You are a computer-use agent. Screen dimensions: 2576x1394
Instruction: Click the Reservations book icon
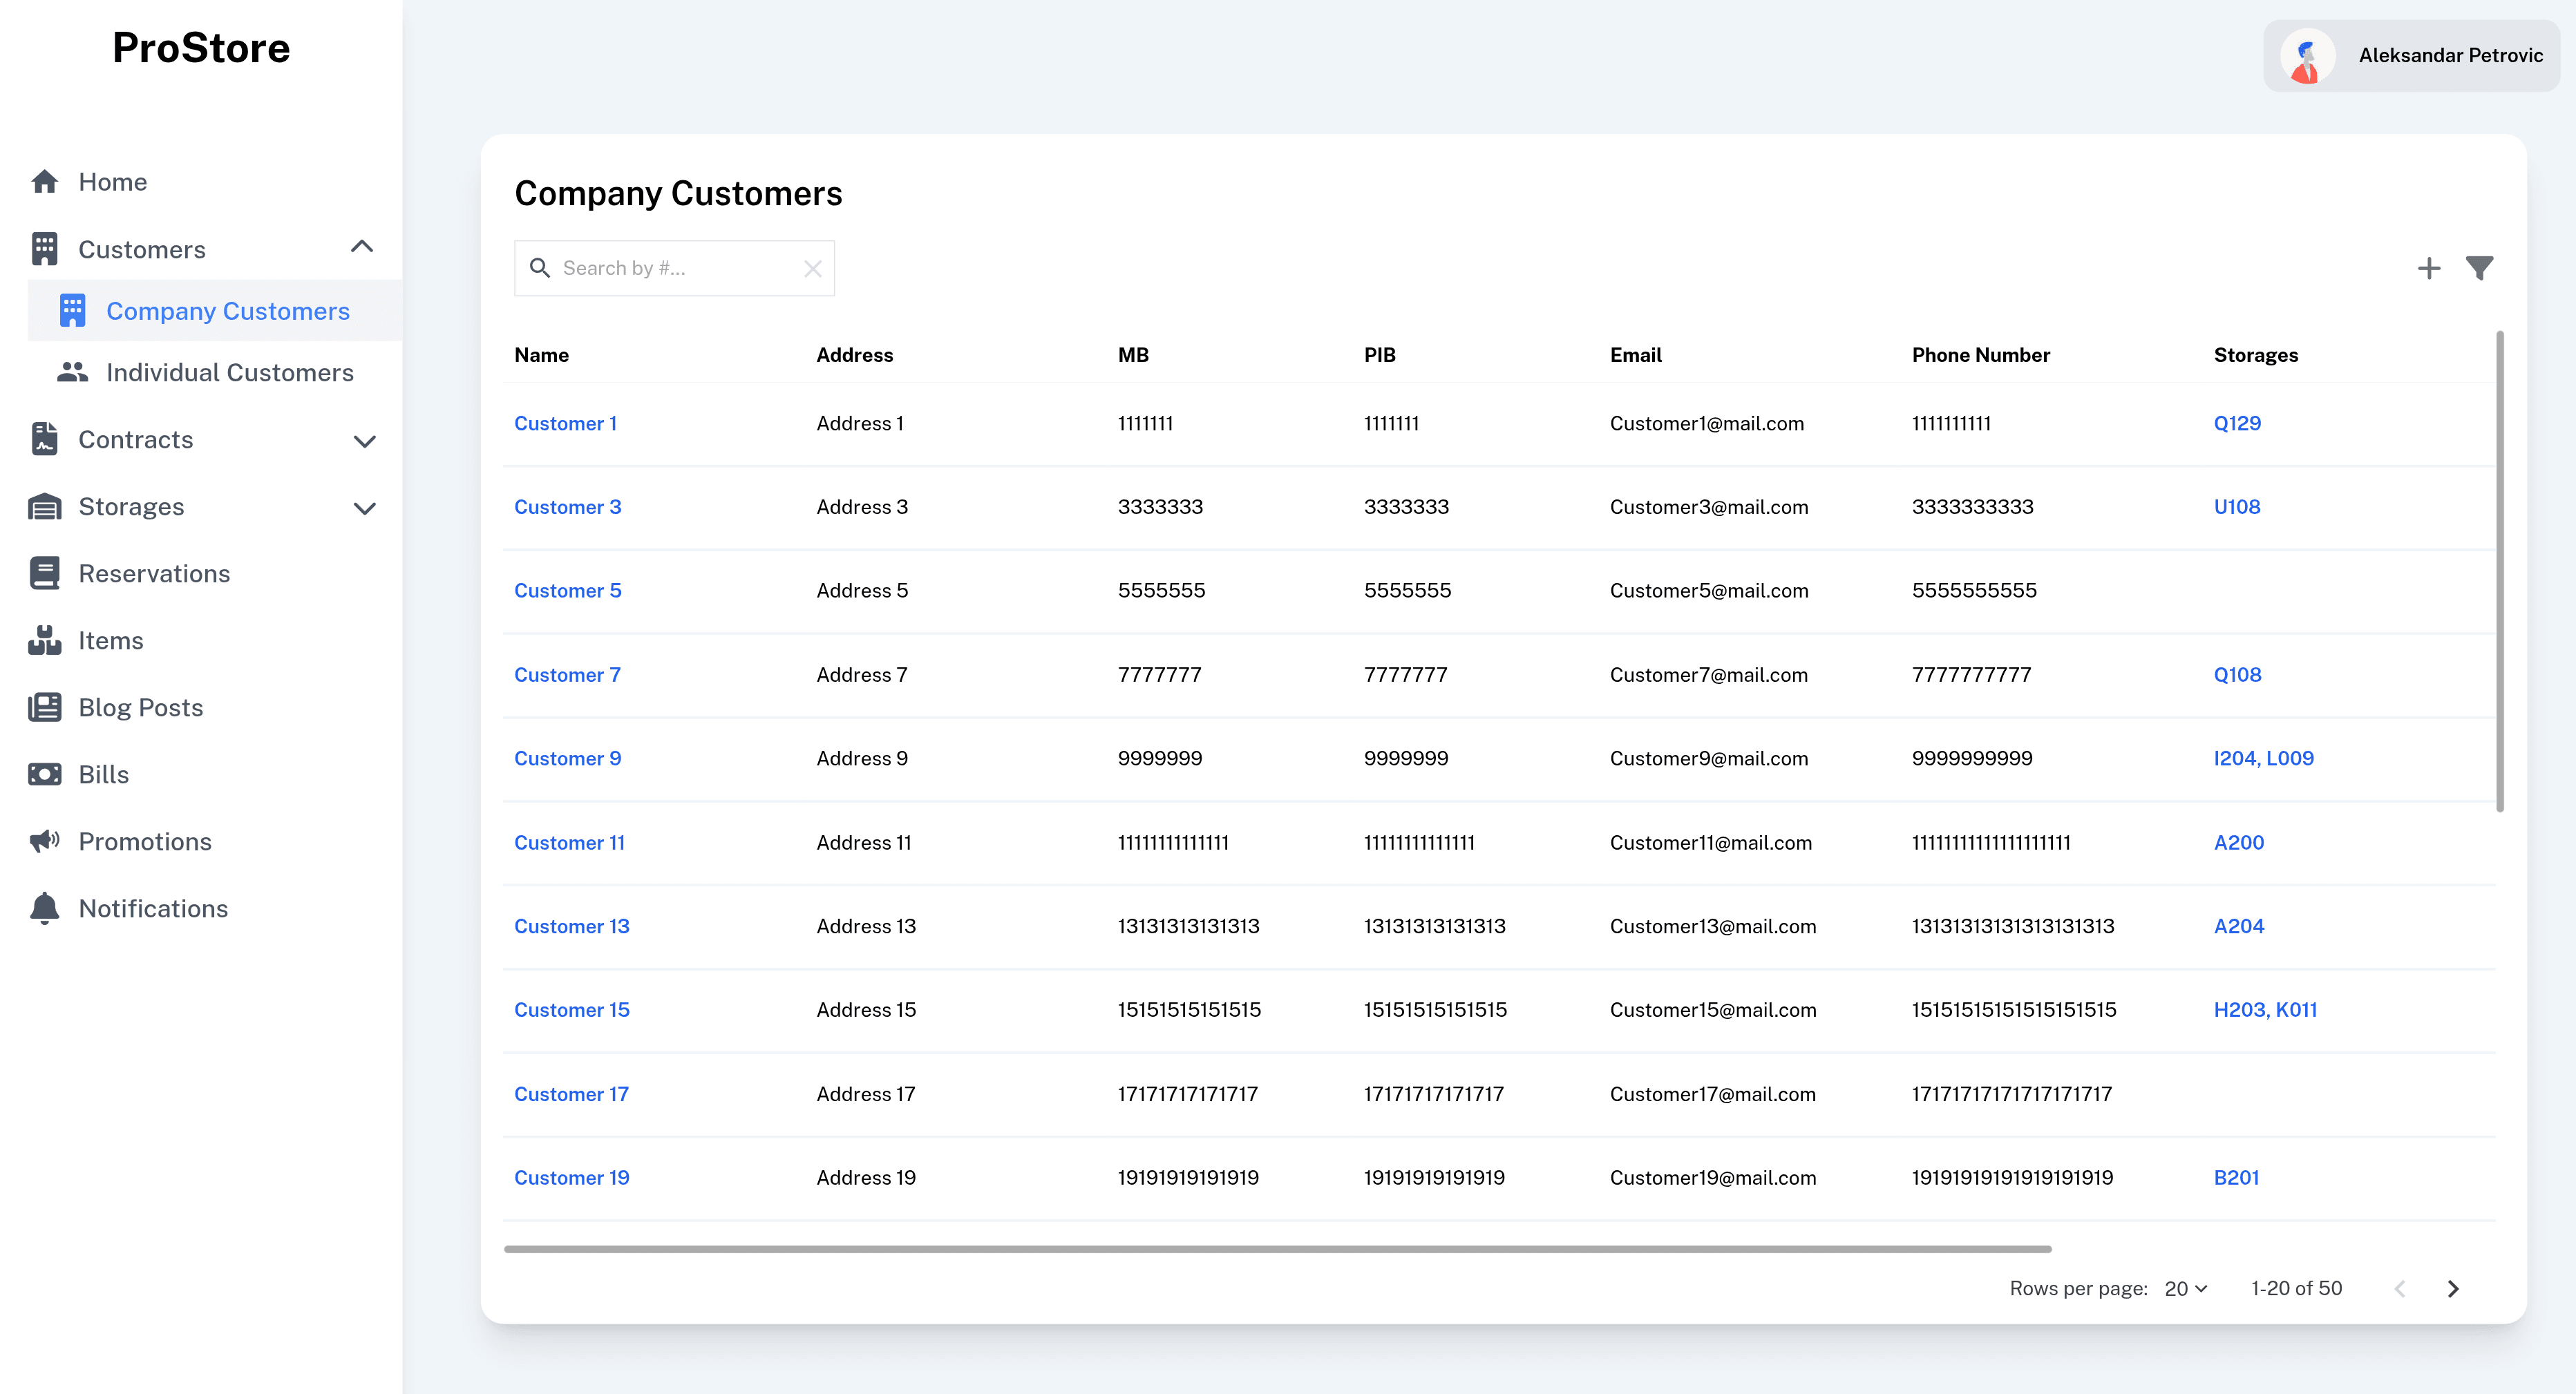[44, 573]
